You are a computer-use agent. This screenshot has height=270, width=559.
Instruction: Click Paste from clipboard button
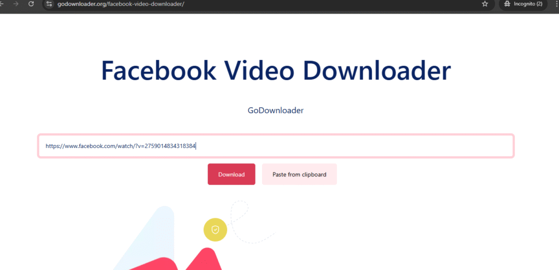click(x=300, y=174)
